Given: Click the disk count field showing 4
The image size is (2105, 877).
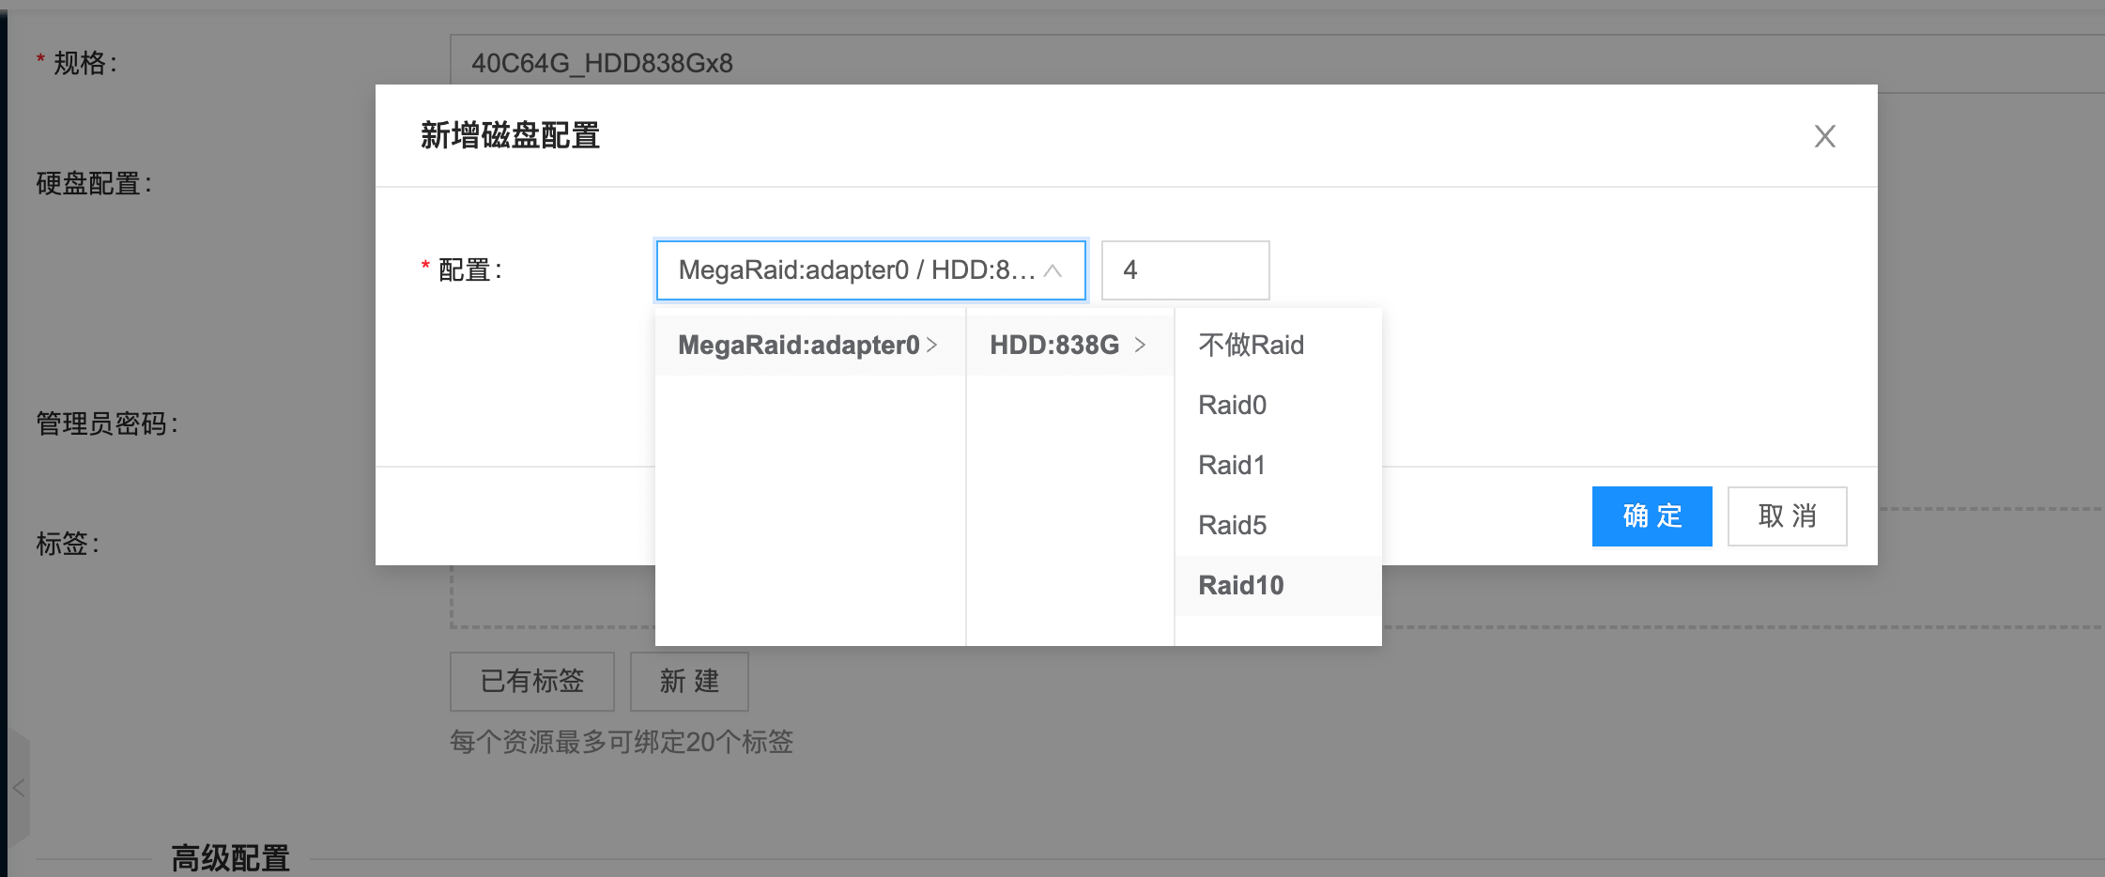Looking at the screenshot, I should pyautogui.click(x=1185, y=270).
